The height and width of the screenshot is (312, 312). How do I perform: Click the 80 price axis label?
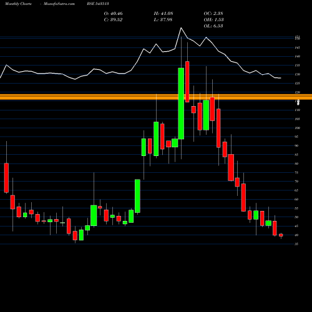click(296, 163)
